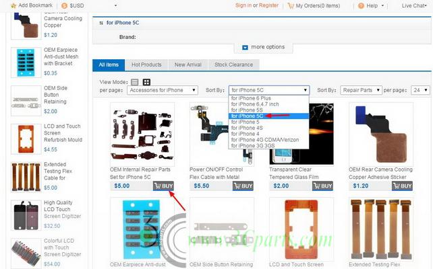433x269 pixels.
Task: Open the 'for iPhone 5C' Sort By combo box
Action: 269,90
